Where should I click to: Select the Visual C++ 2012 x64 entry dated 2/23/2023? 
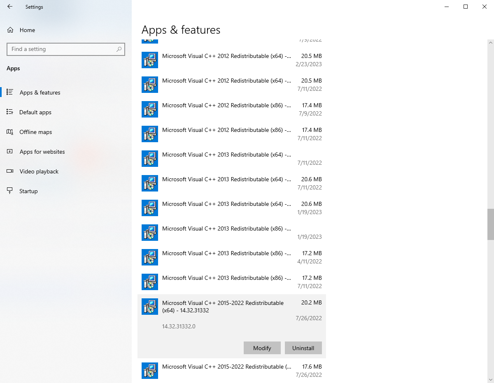tap(232, 60)
